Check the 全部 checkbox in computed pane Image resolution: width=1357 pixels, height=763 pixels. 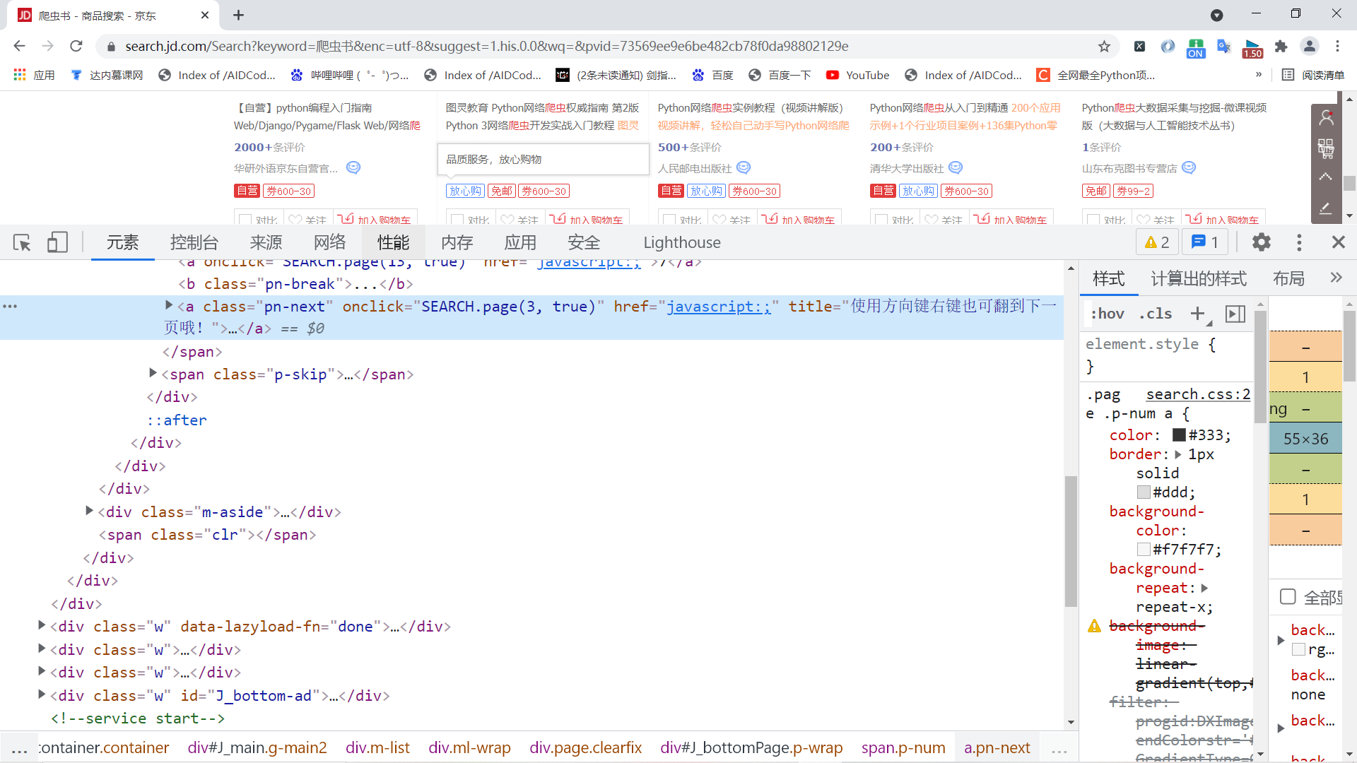click(1288, 597)
